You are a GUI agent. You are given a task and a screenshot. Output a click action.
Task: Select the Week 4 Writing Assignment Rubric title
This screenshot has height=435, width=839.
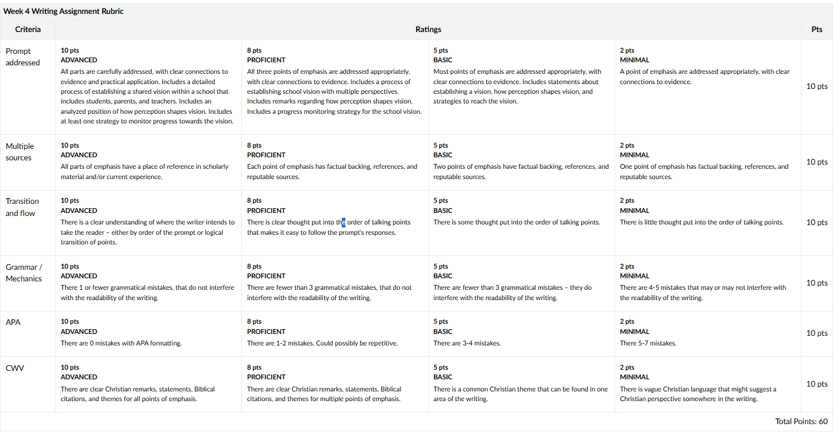point(64,11)
